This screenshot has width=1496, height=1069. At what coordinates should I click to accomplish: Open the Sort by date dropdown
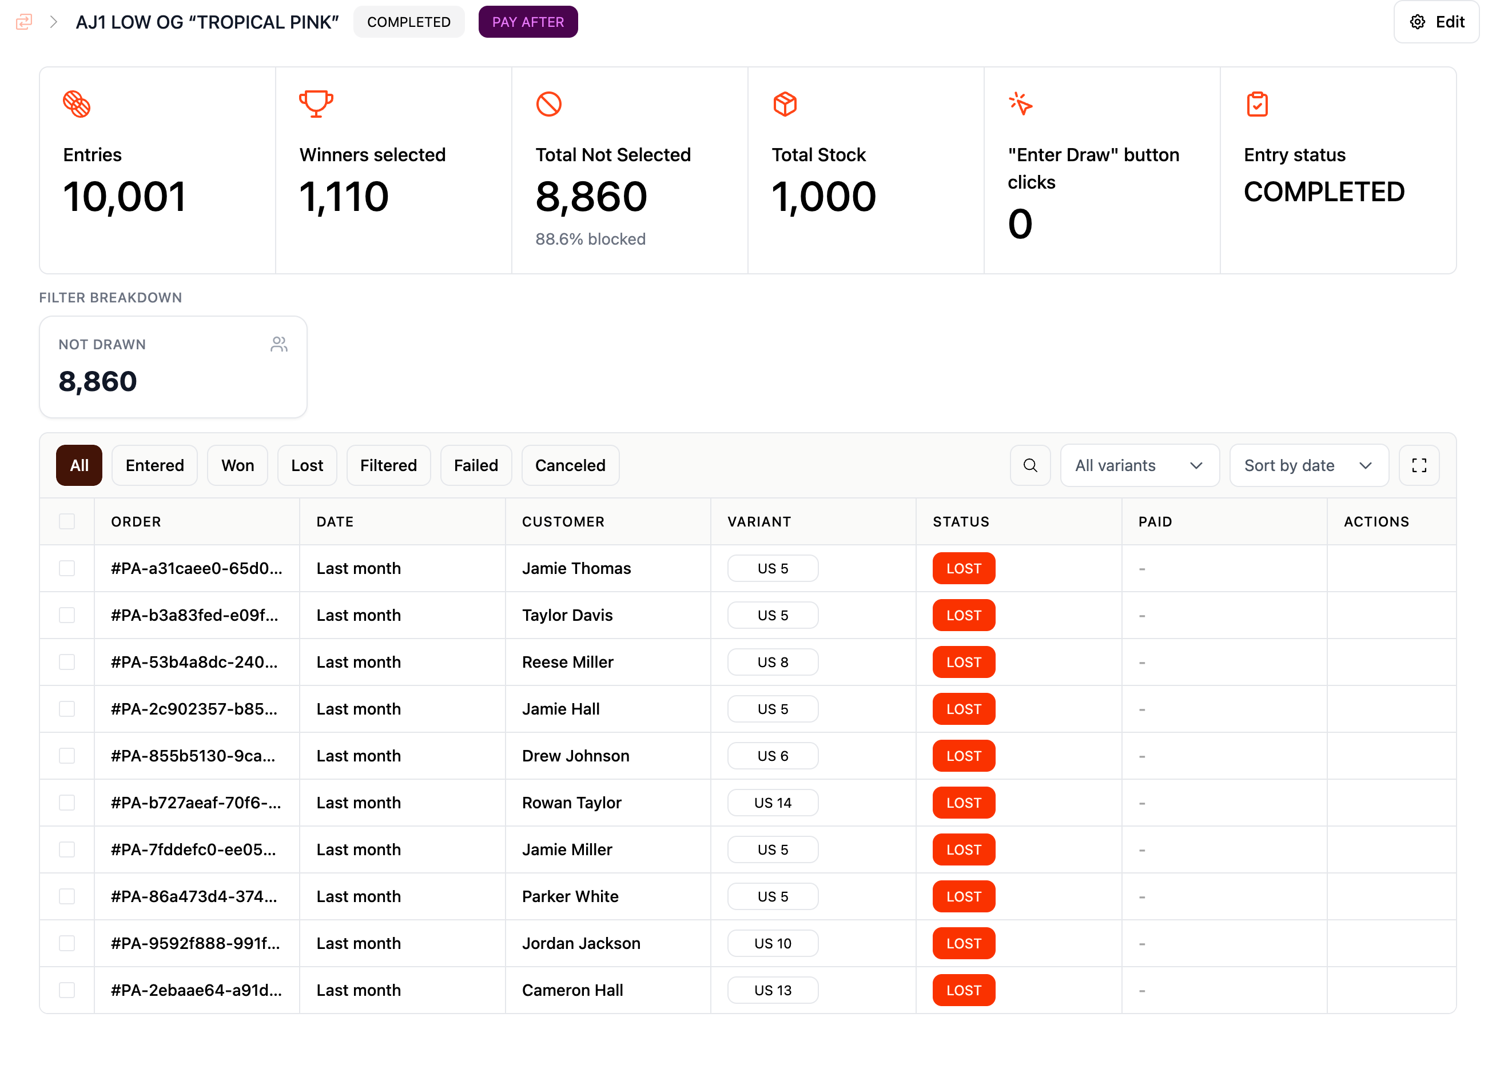pos(1308,465)
